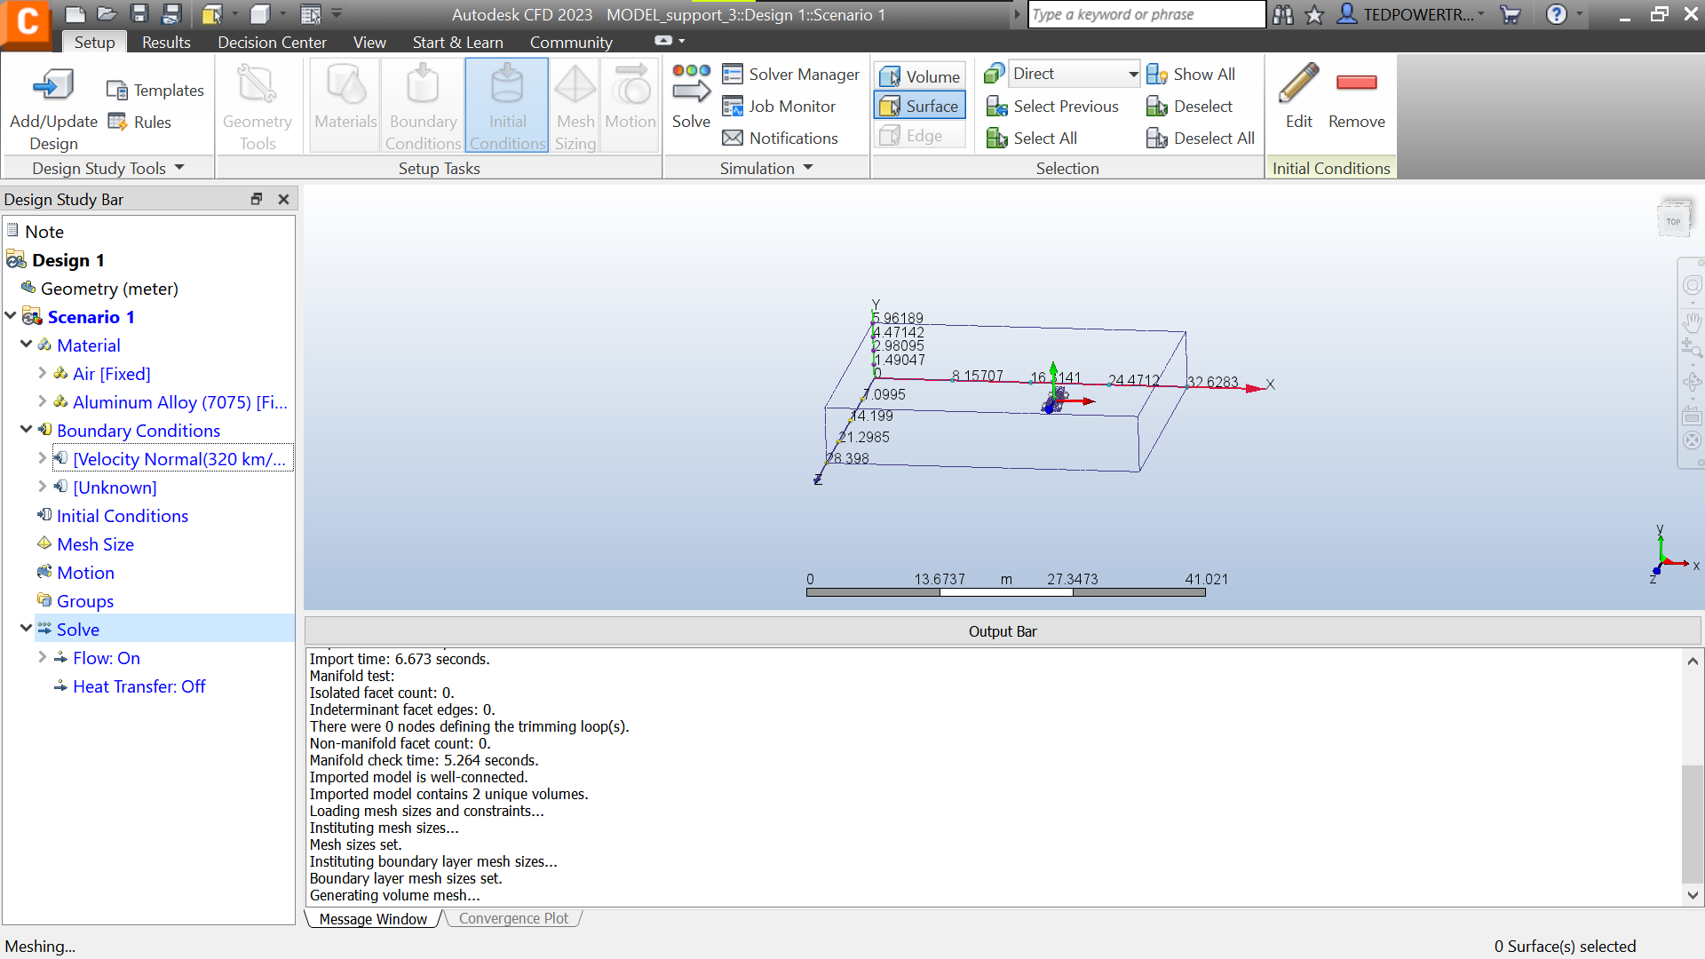Open the Direct selection dropdown
This screenshot has width=1705, height=959.
[x=1132, y=75]
